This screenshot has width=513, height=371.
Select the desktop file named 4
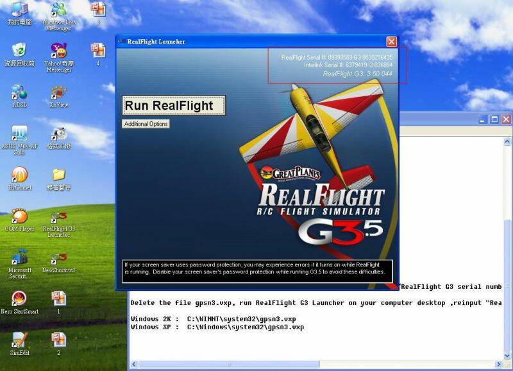(98, 54)
